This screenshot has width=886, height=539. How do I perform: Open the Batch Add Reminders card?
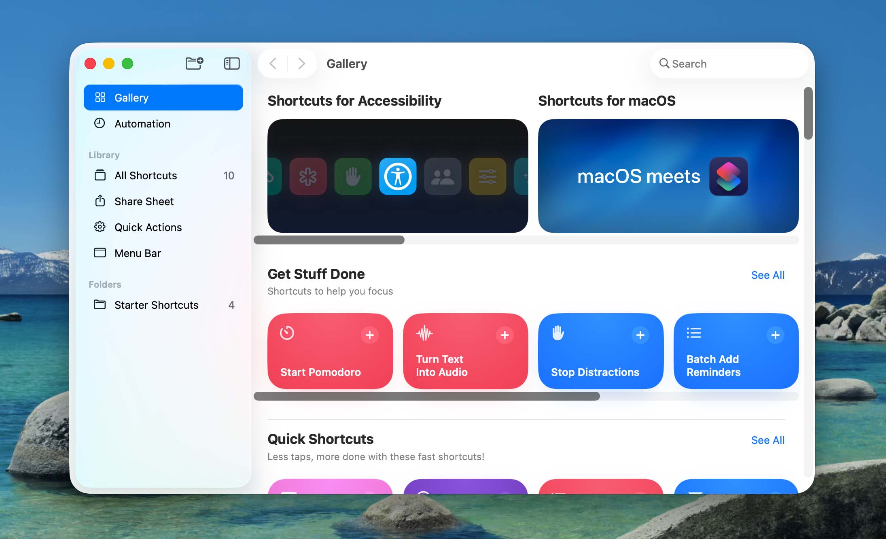point(736,351)
